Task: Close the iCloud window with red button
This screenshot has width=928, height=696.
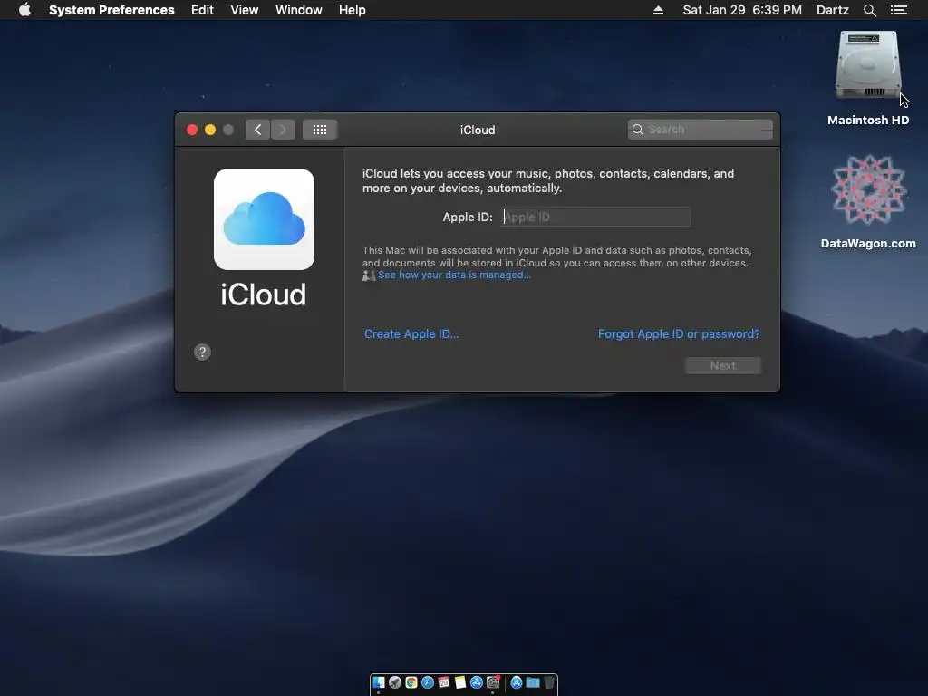Action: (192, 130)
